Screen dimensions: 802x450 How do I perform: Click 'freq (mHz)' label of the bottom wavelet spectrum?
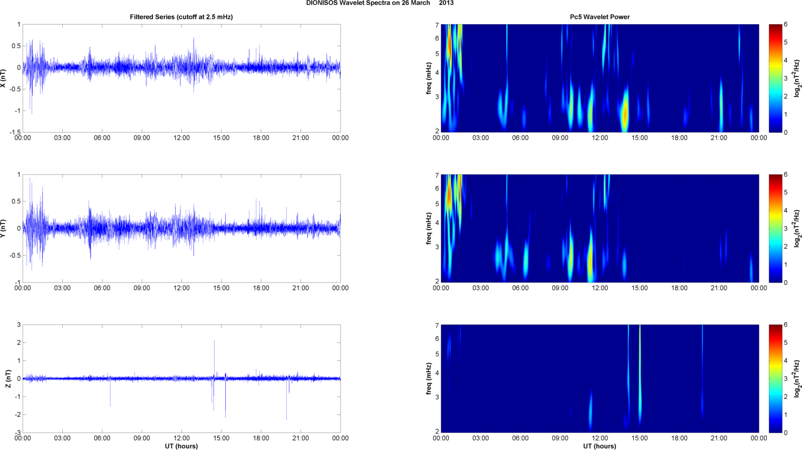[429, 378]
